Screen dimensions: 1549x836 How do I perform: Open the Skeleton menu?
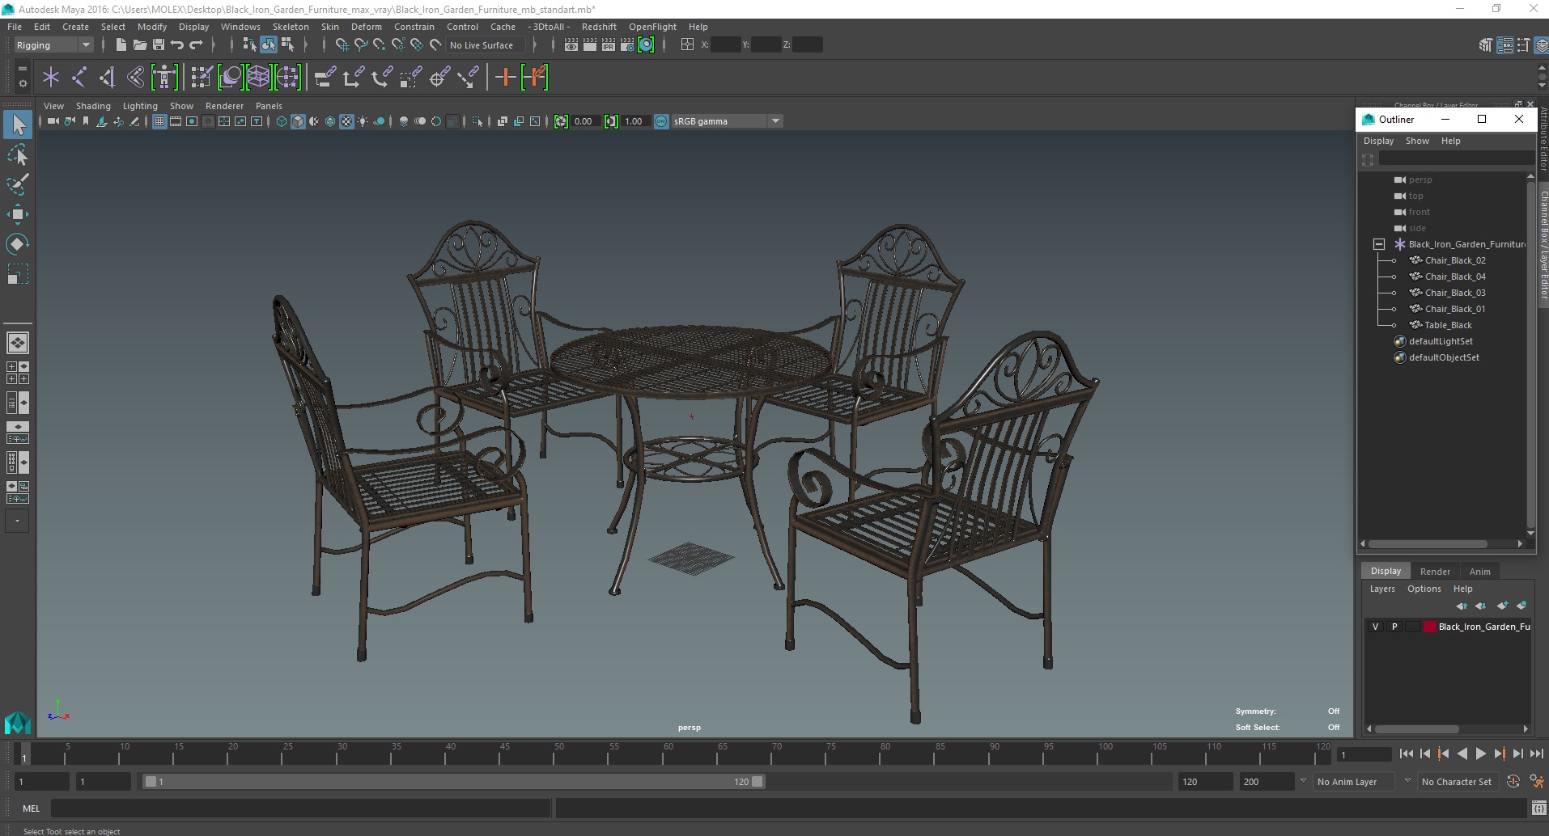tap(290, 27)
